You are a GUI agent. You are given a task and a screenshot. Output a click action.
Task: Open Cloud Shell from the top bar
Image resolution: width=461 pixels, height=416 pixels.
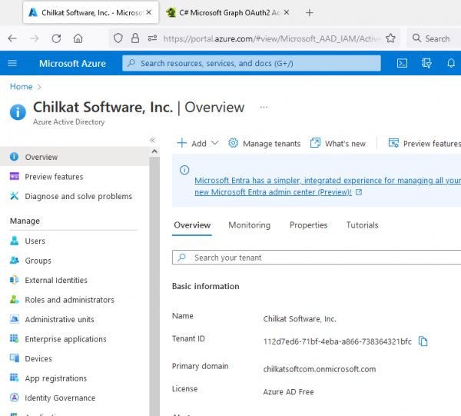pos(402,63)
